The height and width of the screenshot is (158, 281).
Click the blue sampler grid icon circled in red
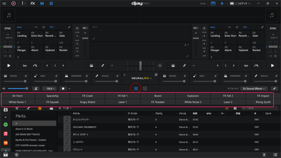[x=136, y=89]
